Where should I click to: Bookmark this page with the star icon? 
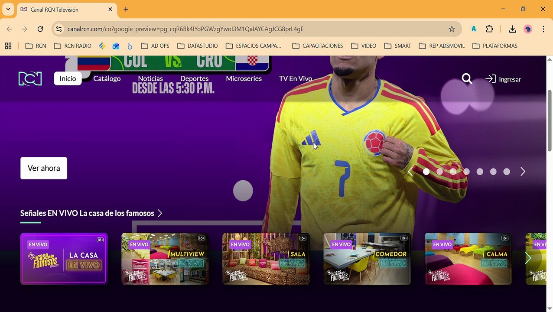[x=452, y=29]
